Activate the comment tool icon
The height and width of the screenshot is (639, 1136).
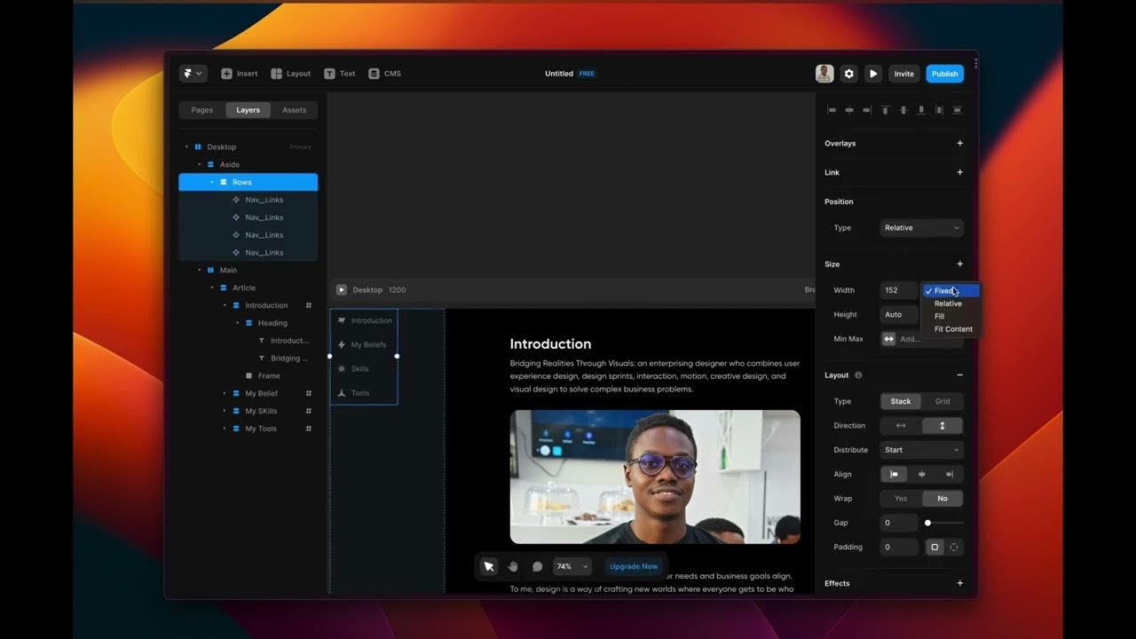click(536, 565)
